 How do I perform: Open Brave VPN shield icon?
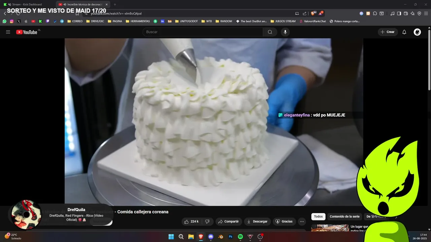419,13
